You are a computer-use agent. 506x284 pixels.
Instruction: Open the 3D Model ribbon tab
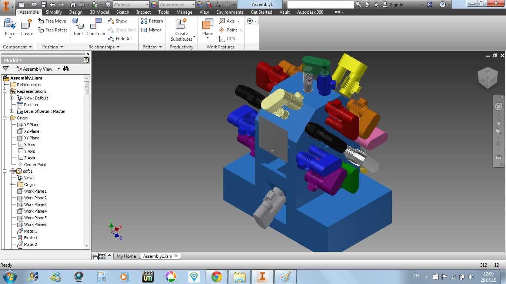[99, 12]
